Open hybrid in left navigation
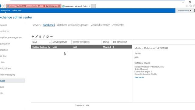Screen dimensions: 195x110 point(2,87)
